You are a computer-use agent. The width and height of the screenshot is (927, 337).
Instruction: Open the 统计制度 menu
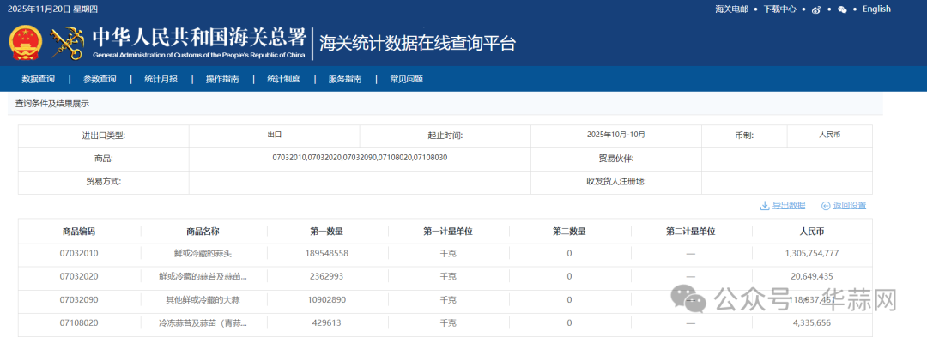tap(284, 79)
